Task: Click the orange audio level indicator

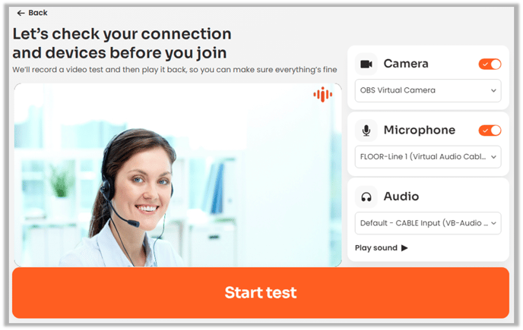Action: pos(322,95)
